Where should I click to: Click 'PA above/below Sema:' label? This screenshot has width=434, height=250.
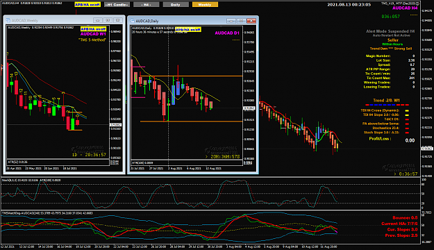pos(381,124)
